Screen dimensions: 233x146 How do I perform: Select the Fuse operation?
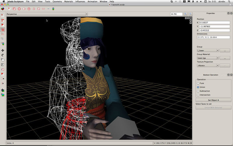pos(198,83)
